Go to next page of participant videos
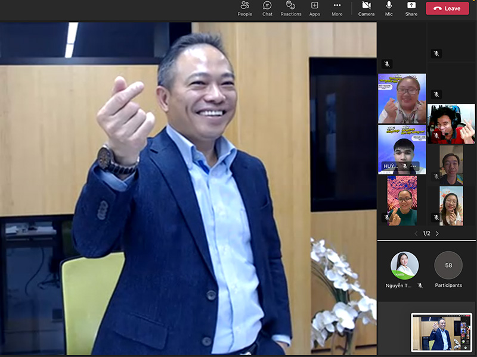 (x=437, y=234)
